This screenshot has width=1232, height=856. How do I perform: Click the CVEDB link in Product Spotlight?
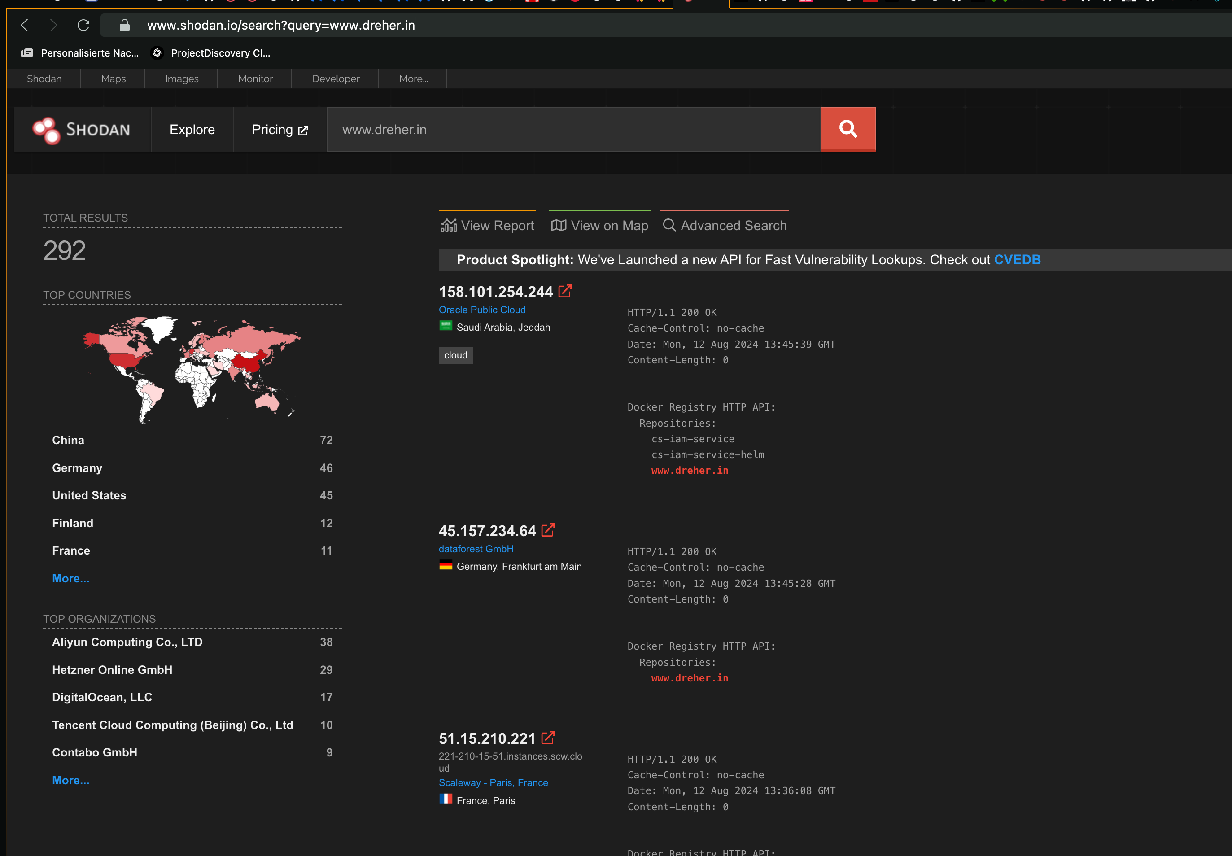1017,260
